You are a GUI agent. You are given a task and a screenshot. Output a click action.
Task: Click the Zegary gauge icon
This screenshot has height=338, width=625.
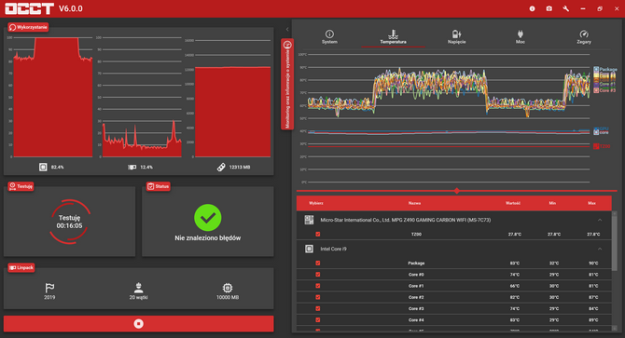pos(584,34)
